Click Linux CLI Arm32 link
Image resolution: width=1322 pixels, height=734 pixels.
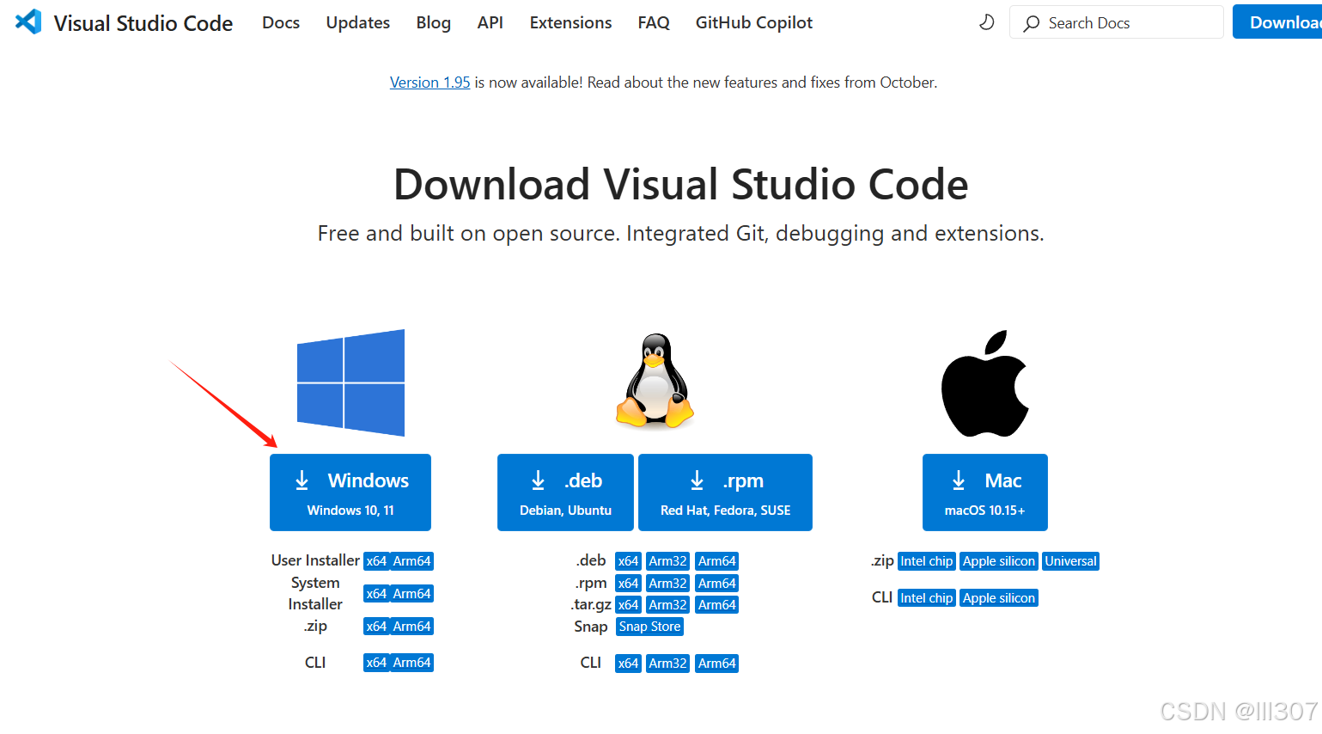668,664
